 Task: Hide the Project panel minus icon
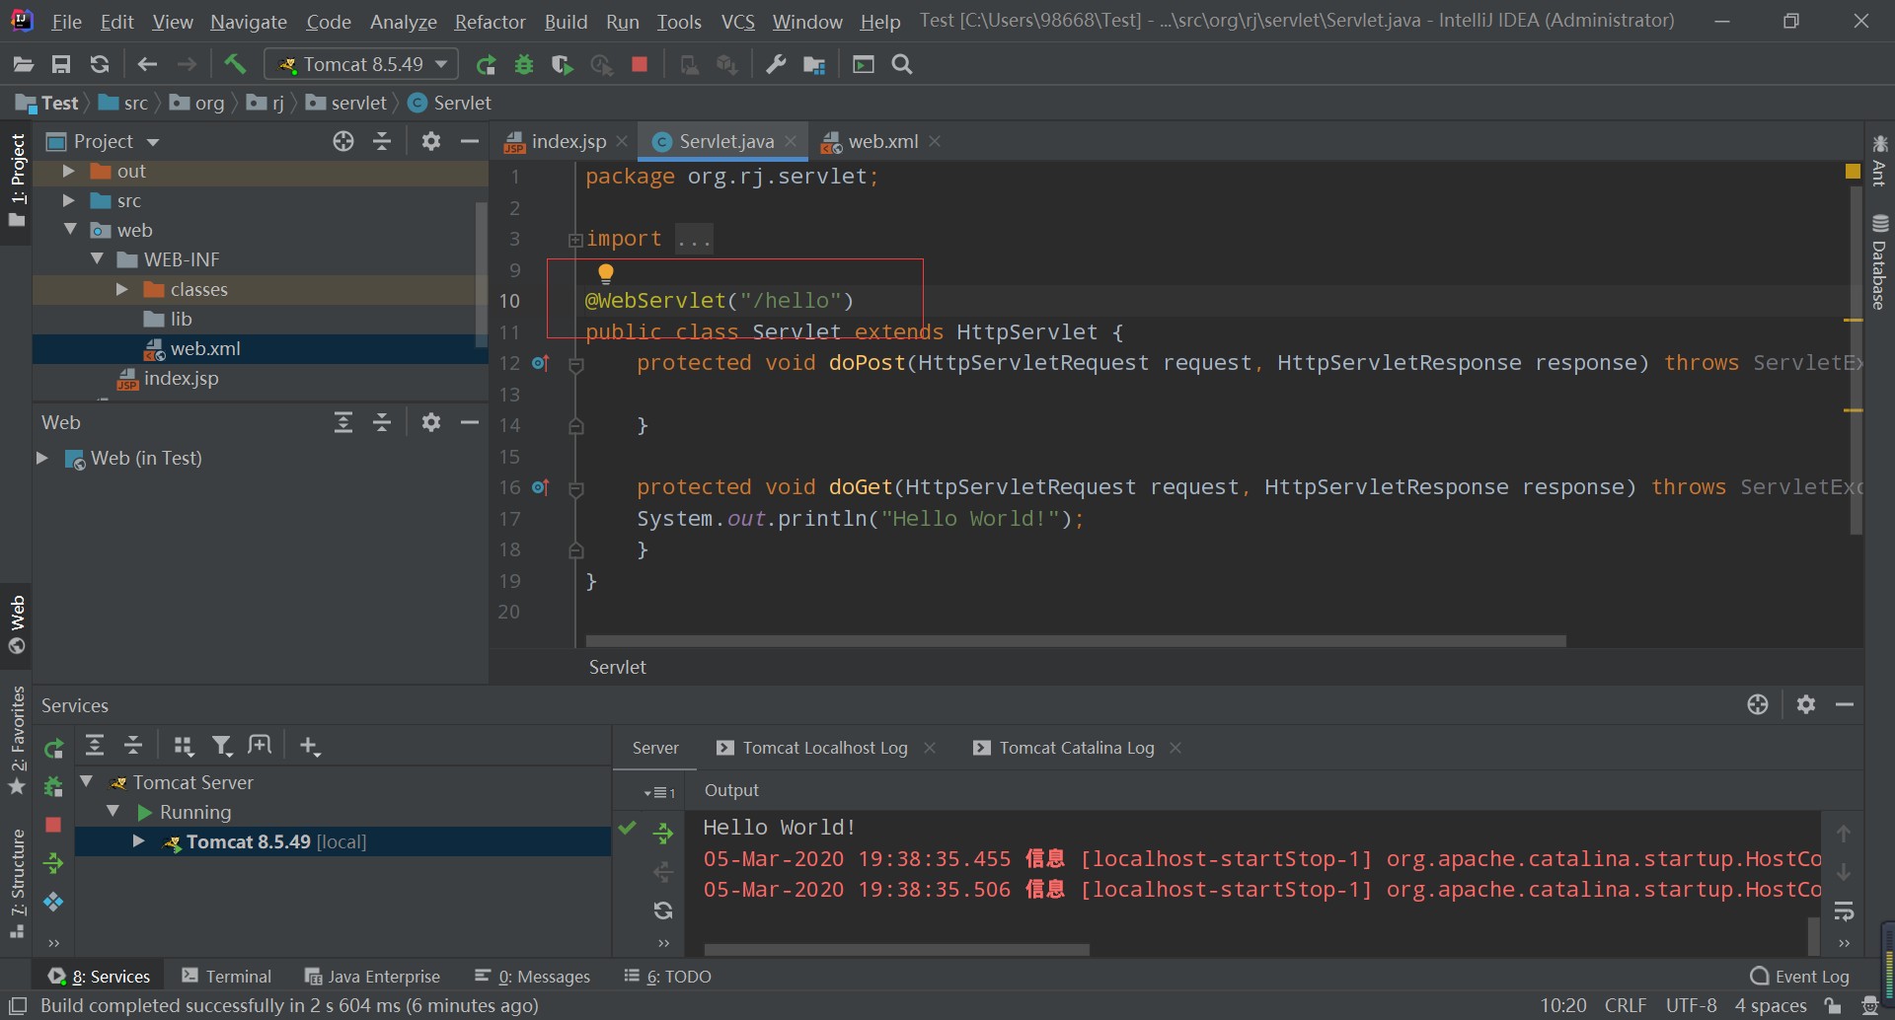(470, 142)
